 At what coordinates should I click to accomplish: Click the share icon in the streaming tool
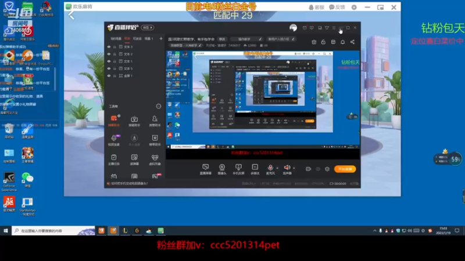tap(352, 42)
